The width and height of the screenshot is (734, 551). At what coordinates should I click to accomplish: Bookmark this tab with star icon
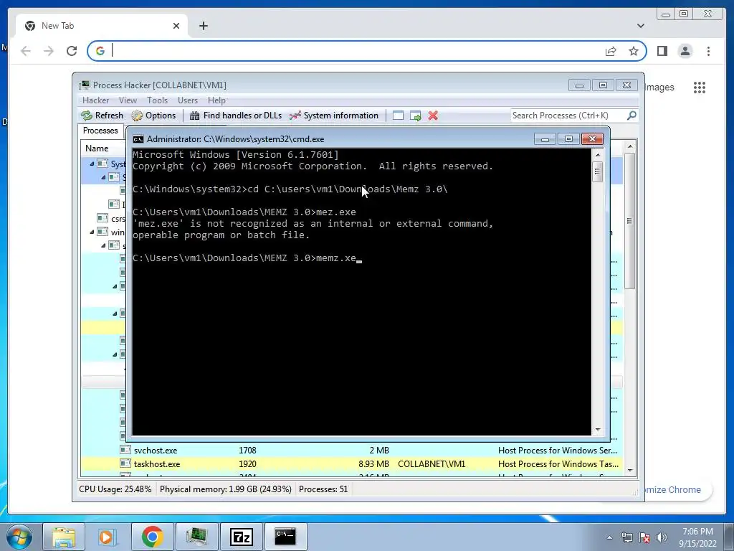coord(634,51)
